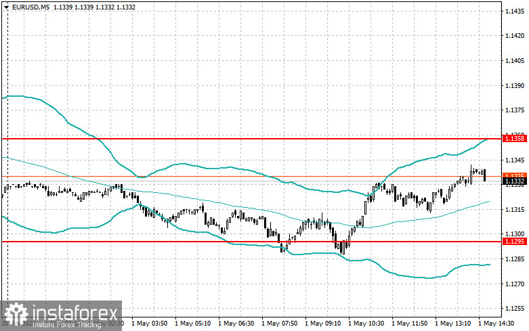Click the 1.1375 price axis label
Screen dimensions: 529x331
pos(515,110)
